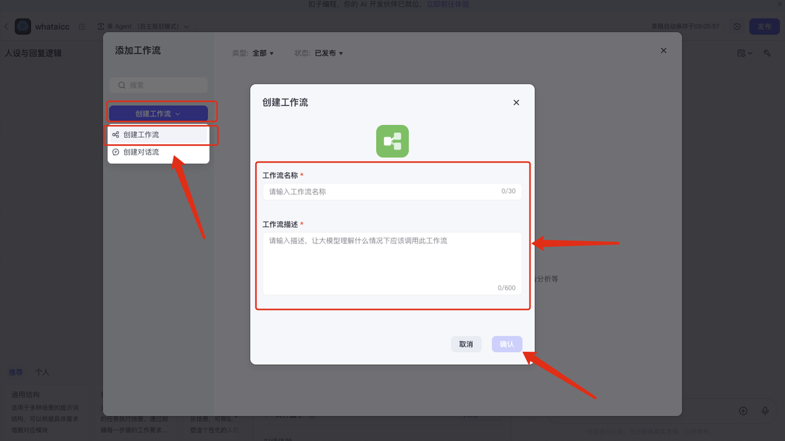Click the 取消 button
Image resolution: width=785 pixels, height=441 pixels.
pyautogui.click(x=466, y=344)
